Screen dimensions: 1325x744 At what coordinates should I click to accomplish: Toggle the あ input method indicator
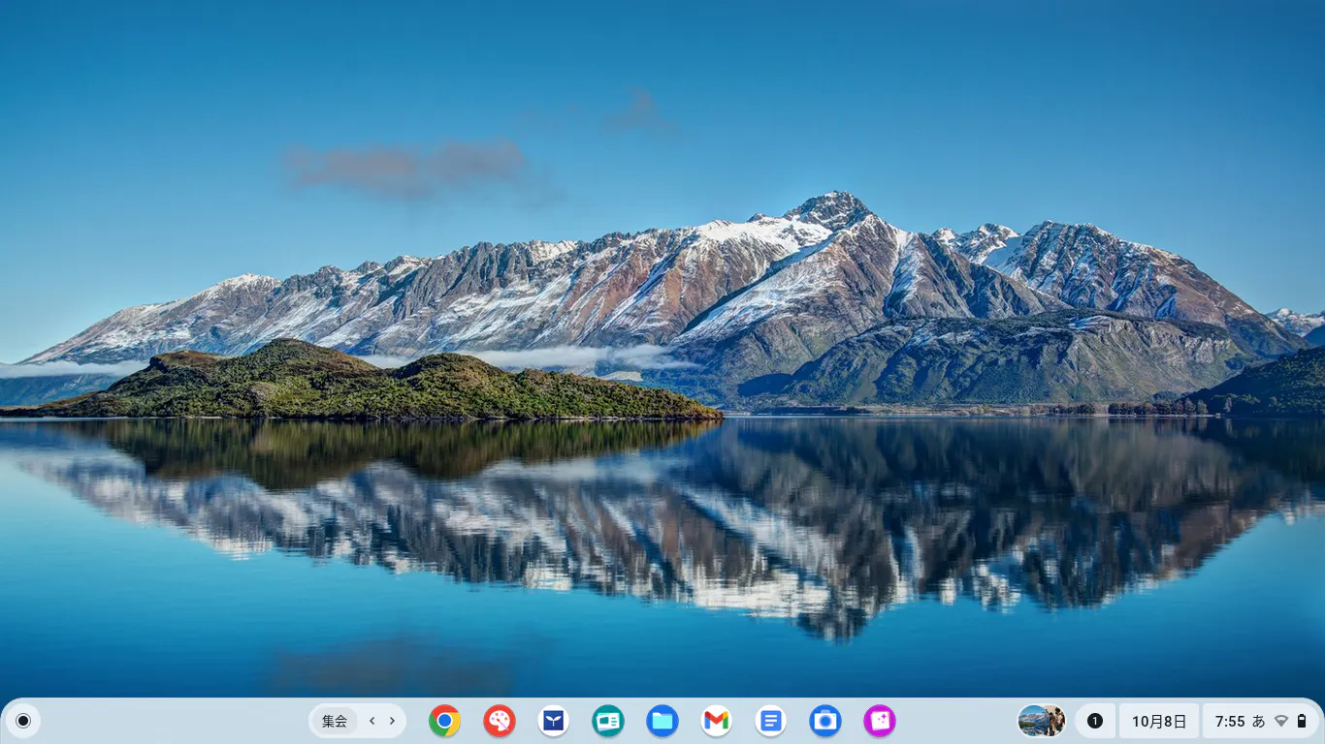[x=1258, y=721]
